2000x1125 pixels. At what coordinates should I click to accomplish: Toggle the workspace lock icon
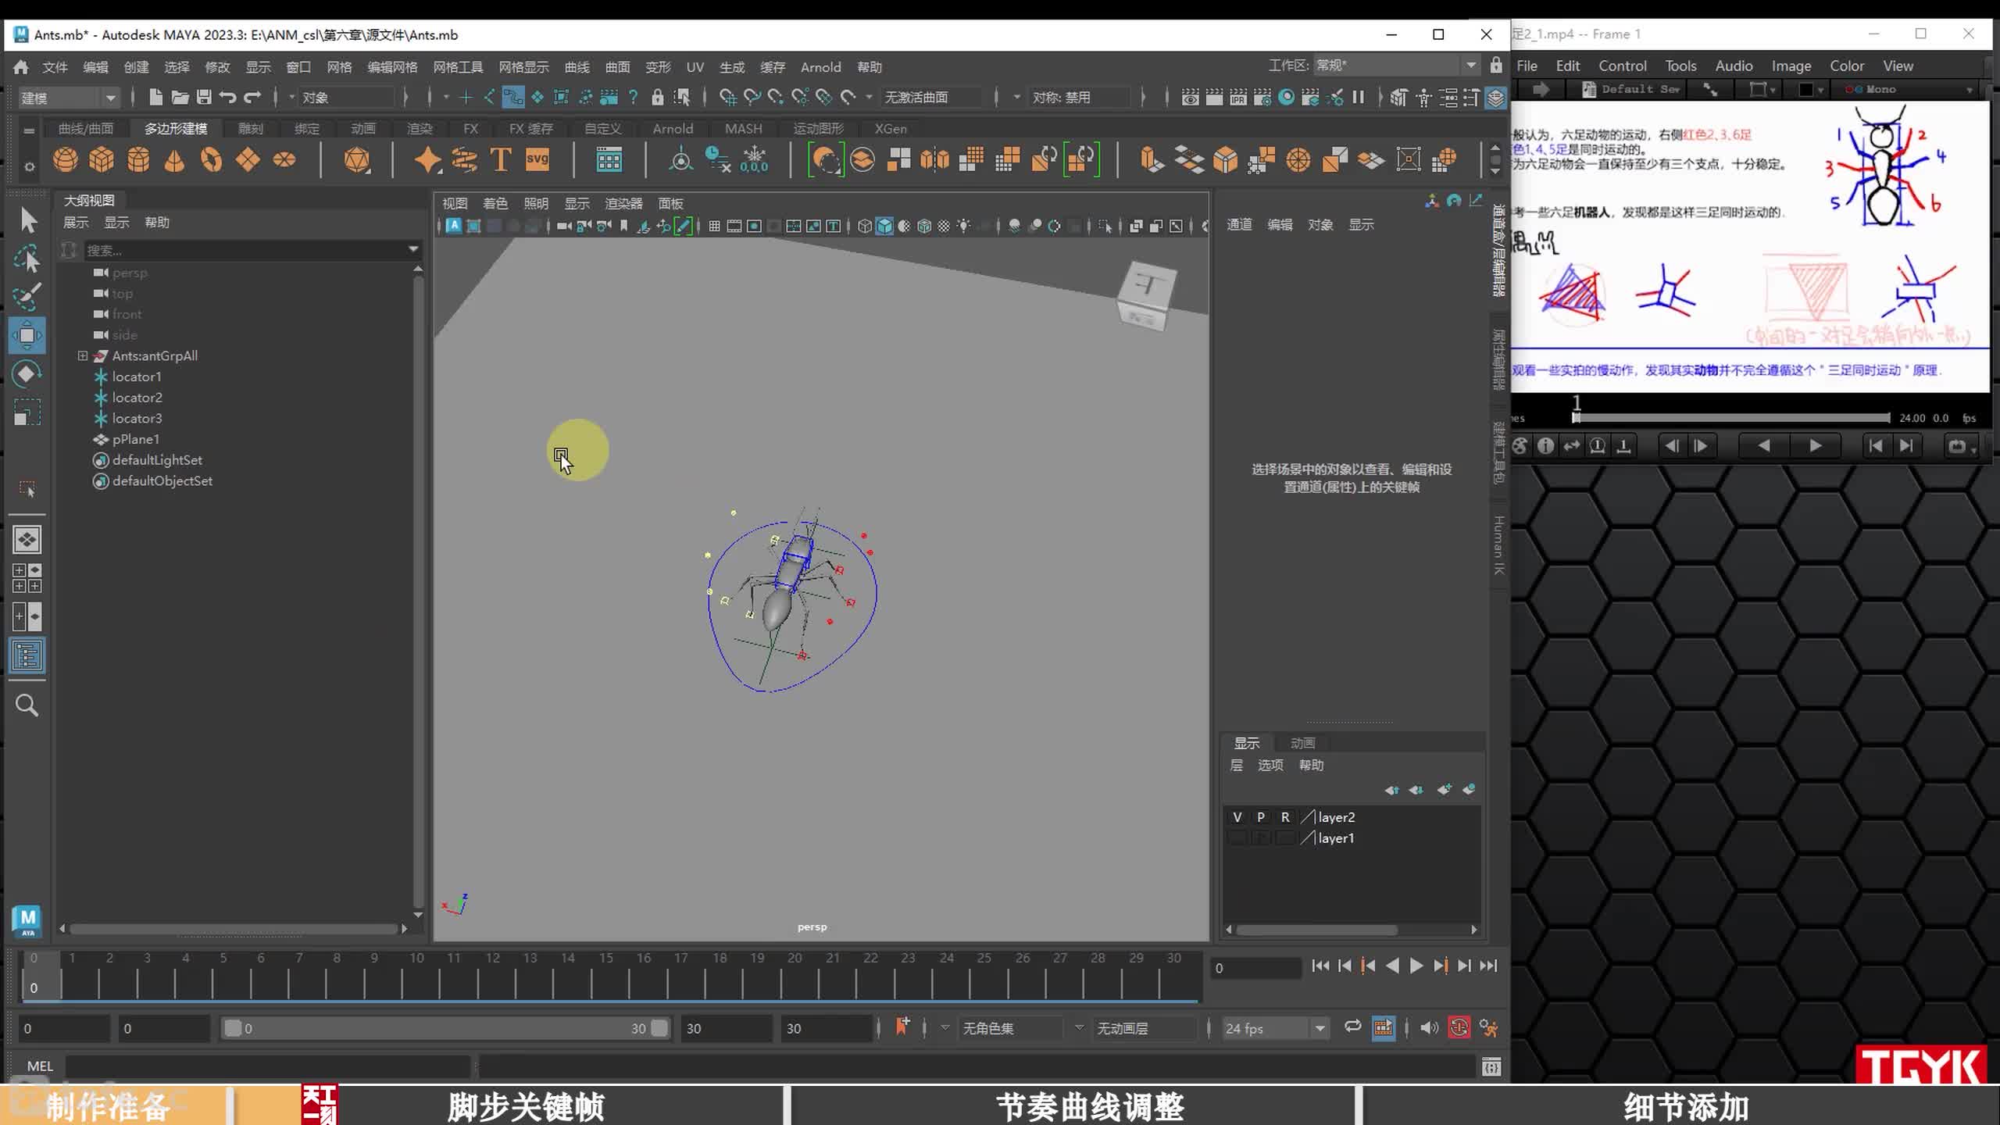[x=1495, y=66]
